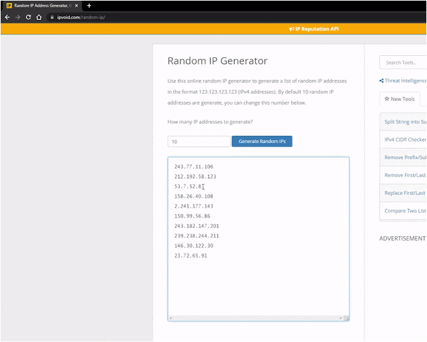This screenshot has width=427, height=342.
Task: Open Compare Two Lists tool link
Action: (x=405, y=211)
